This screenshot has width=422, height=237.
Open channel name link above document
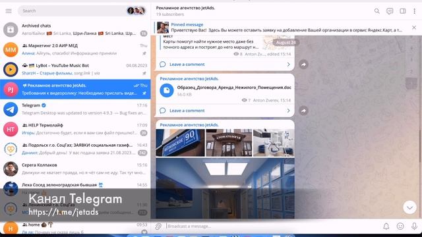coord(189,79)
